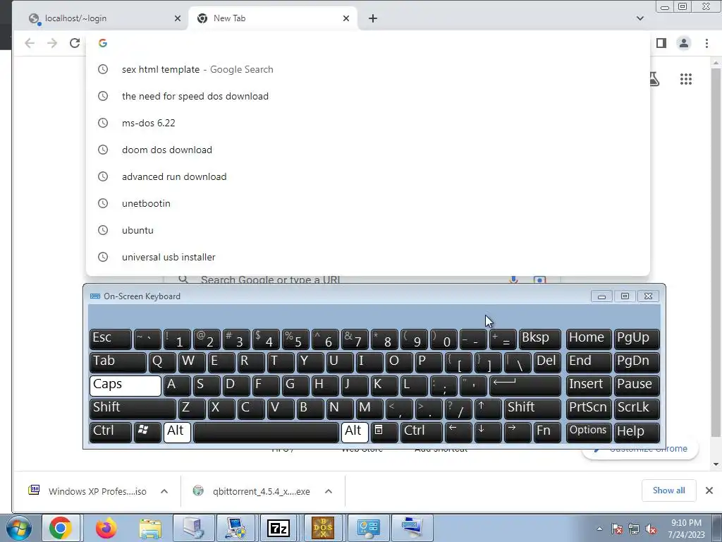Choose suggestion 'doom dos download'
722x542 pixels.
[x=368, y=150]
